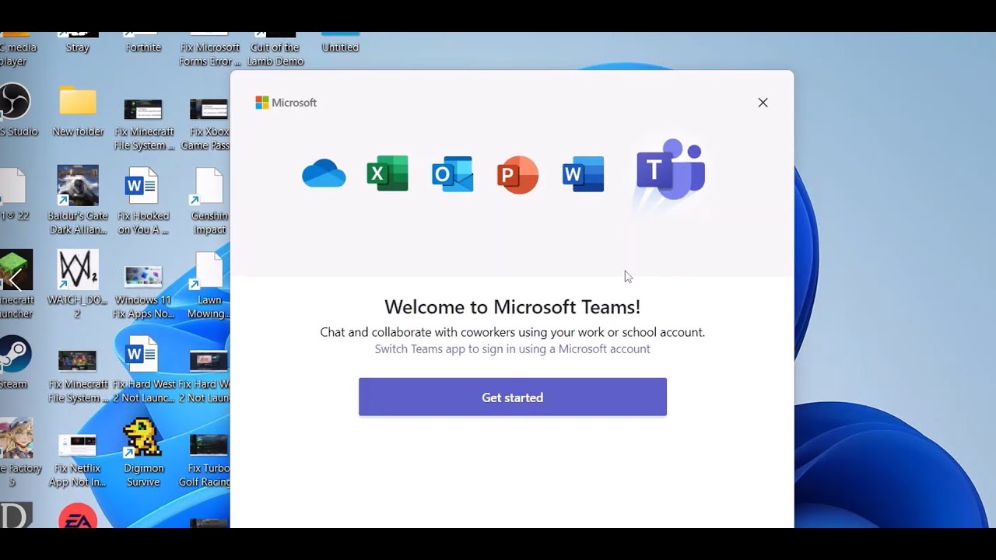Select Cult of the Lamb Demo shortcut
996x560 pixels.
[x=275, y=50]
